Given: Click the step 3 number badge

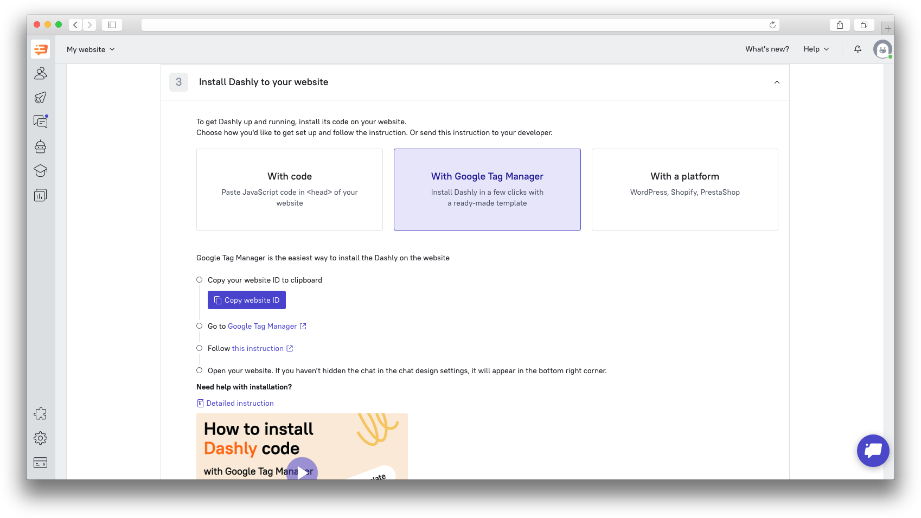Looking at the screenshot, I should pos(178,82).
